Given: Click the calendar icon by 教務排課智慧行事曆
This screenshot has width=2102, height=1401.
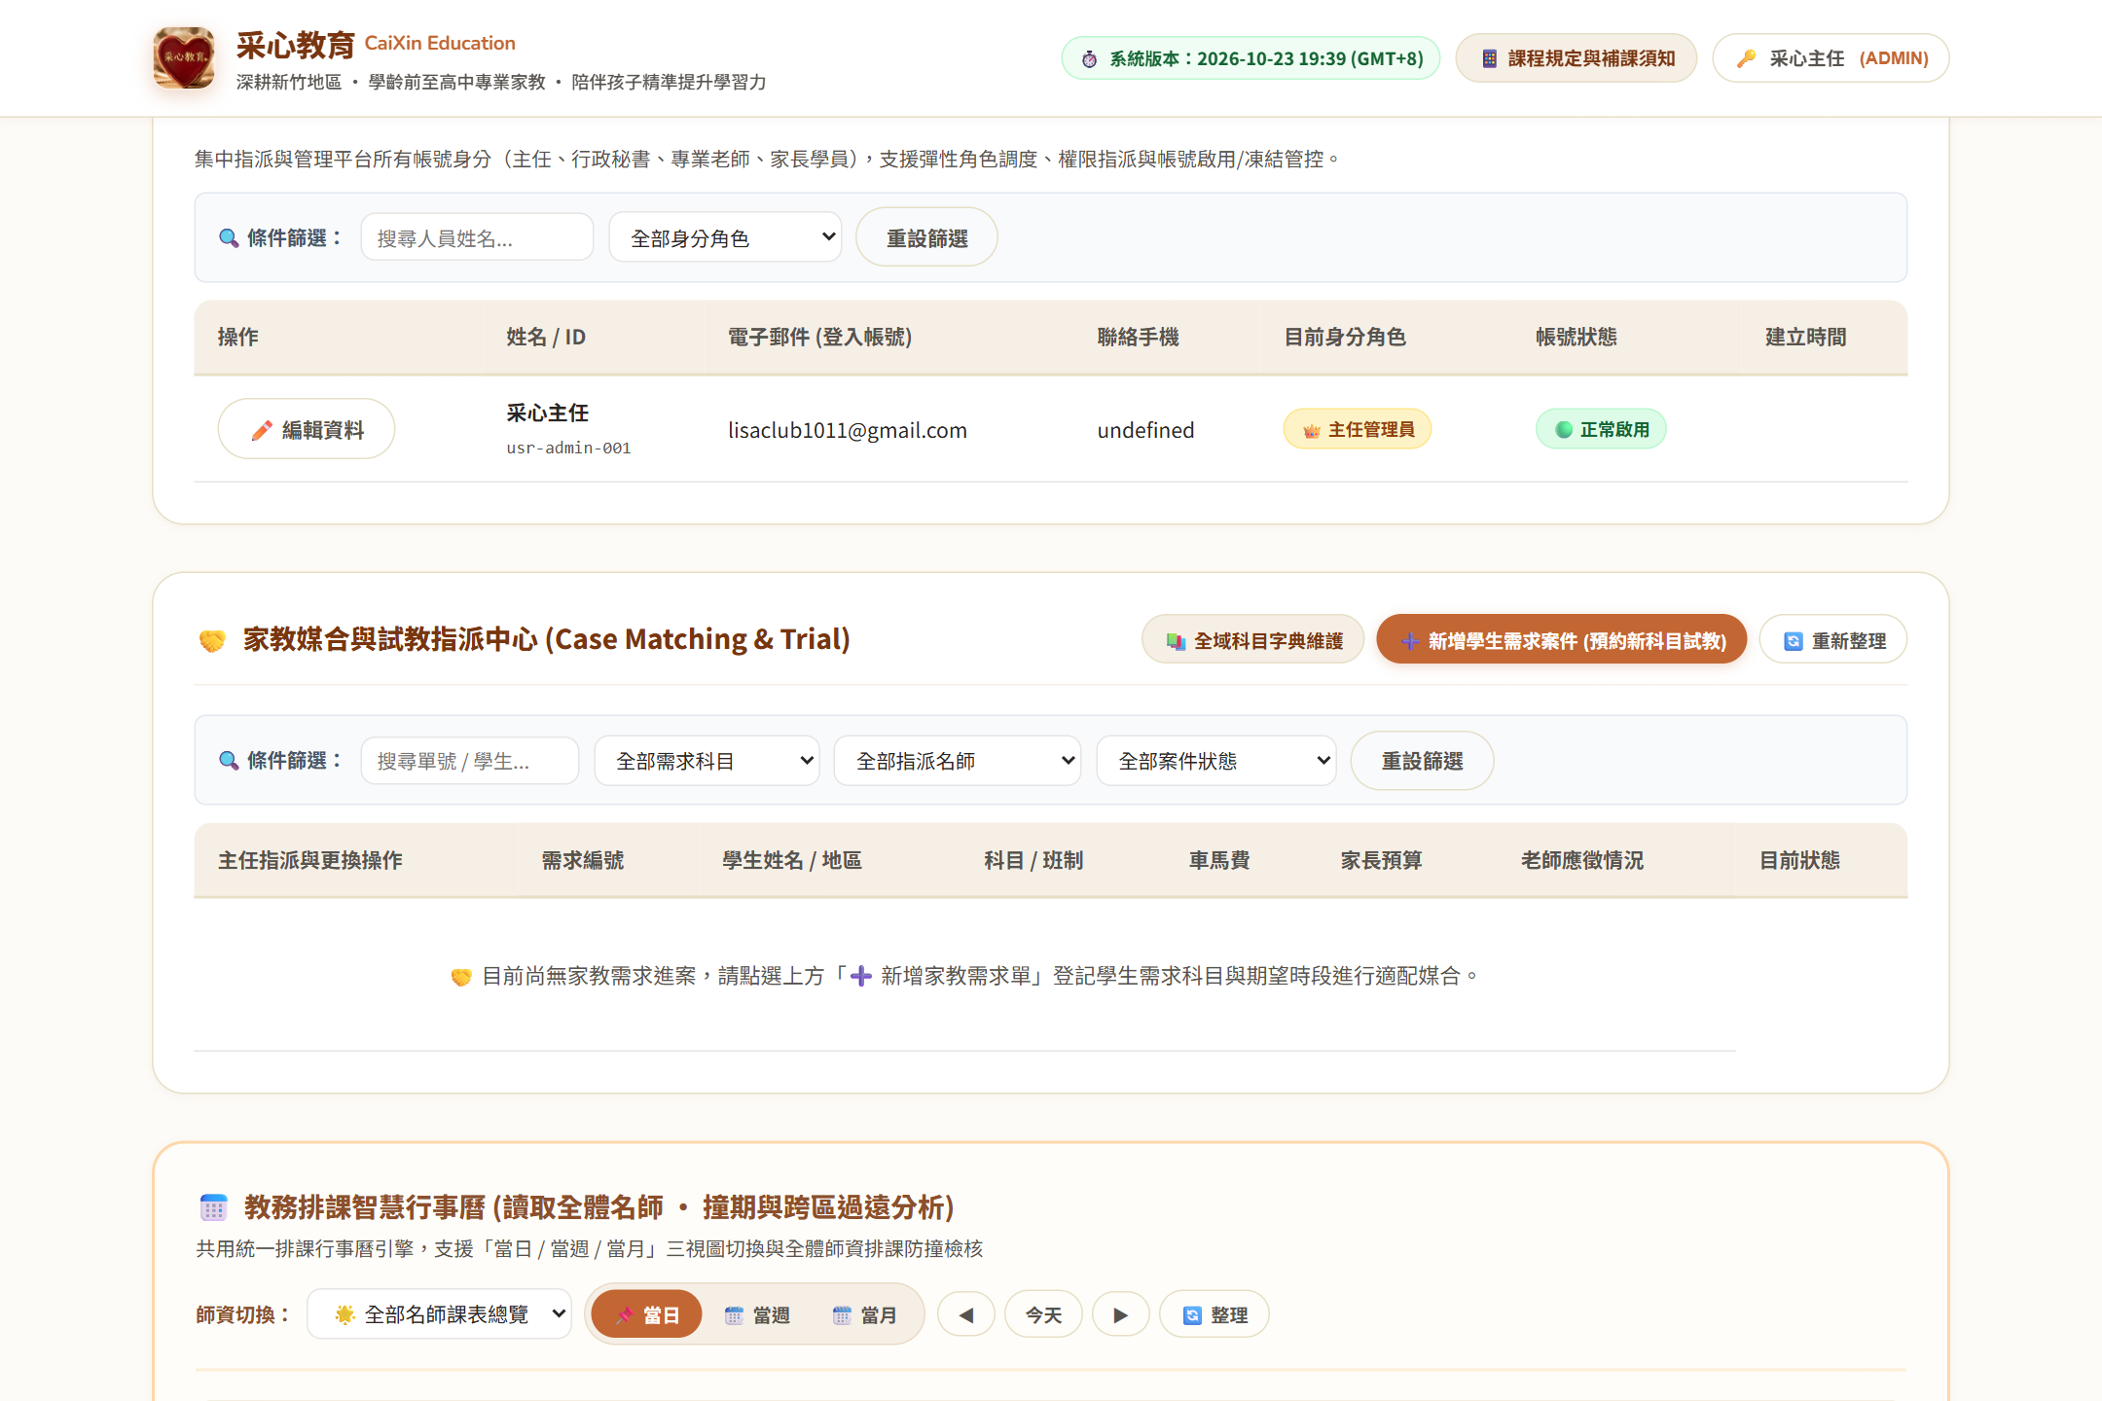Looking at the screenshot, I should pyautogui.click(x=213, y=1207).
